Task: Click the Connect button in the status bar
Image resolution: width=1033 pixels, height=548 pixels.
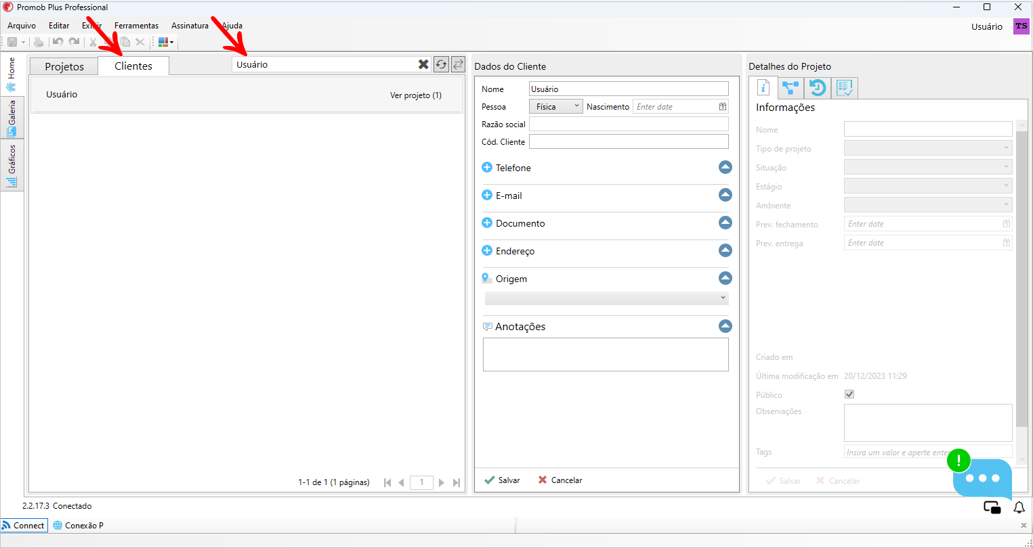Action: [x=24, y=525]
